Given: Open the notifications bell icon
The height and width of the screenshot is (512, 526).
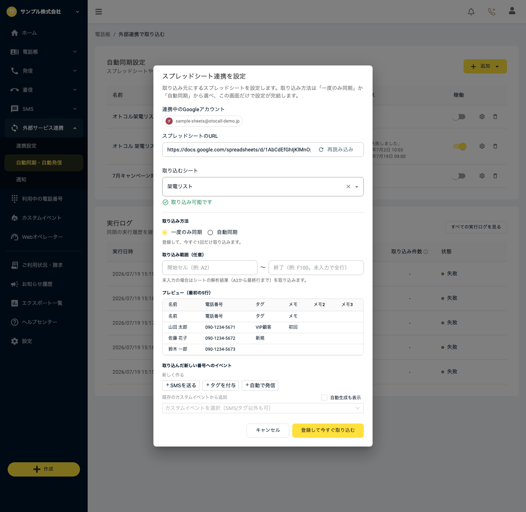Looking at the screenshot, I should (471, 12).
